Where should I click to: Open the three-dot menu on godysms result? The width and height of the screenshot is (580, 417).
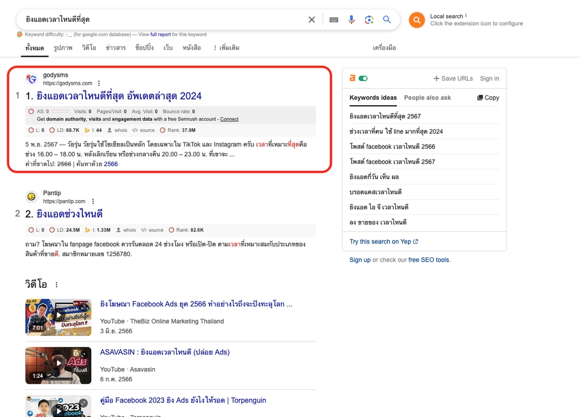tap(98, 83)
